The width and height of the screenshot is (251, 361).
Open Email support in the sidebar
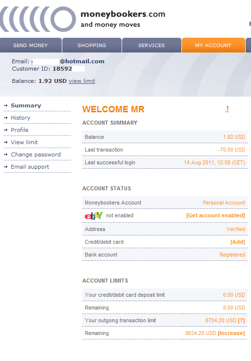pyautogui.click(x=30, y=167)
